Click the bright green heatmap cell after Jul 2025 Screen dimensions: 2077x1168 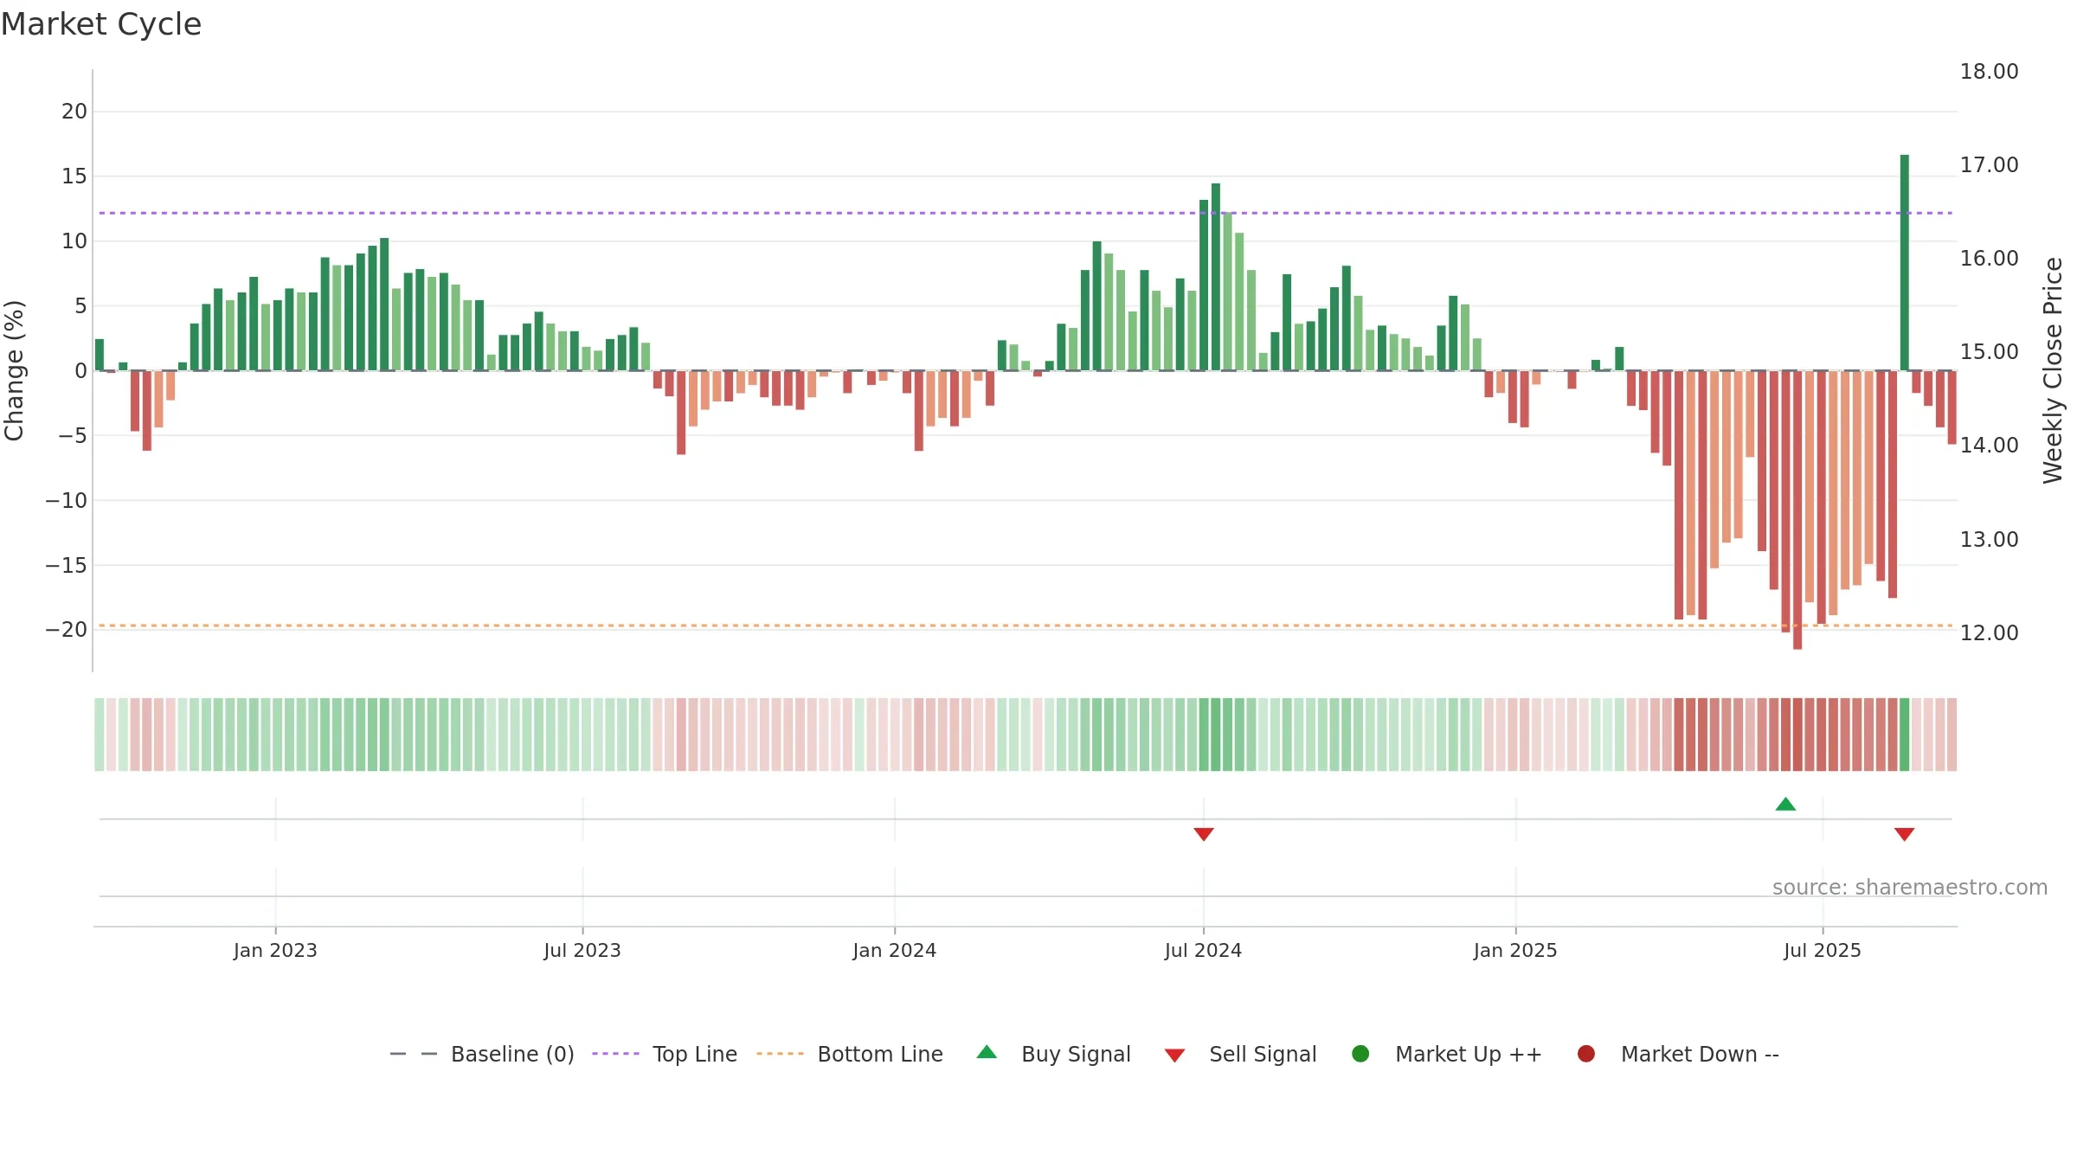tap(1905, 735)
